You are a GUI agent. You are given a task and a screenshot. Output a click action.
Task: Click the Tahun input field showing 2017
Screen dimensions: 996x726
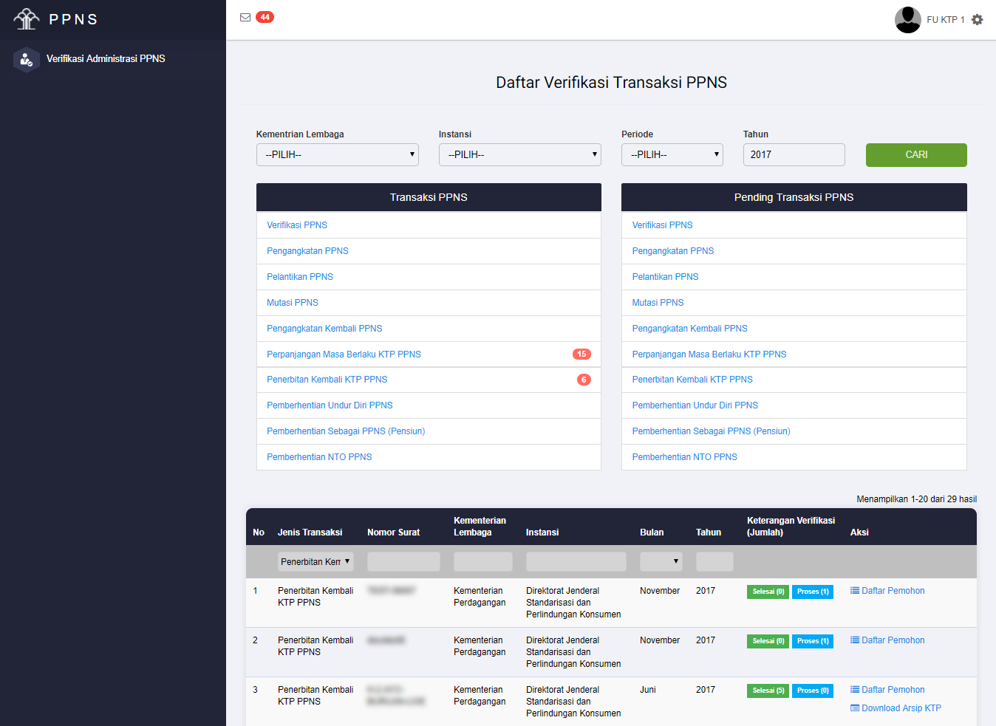tap(794, 155)
